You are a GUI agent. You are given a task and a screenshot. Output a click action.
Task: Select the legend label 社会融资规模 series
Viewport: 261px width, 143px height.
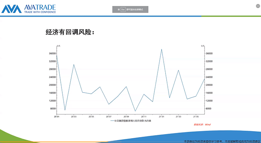[133, 121]
